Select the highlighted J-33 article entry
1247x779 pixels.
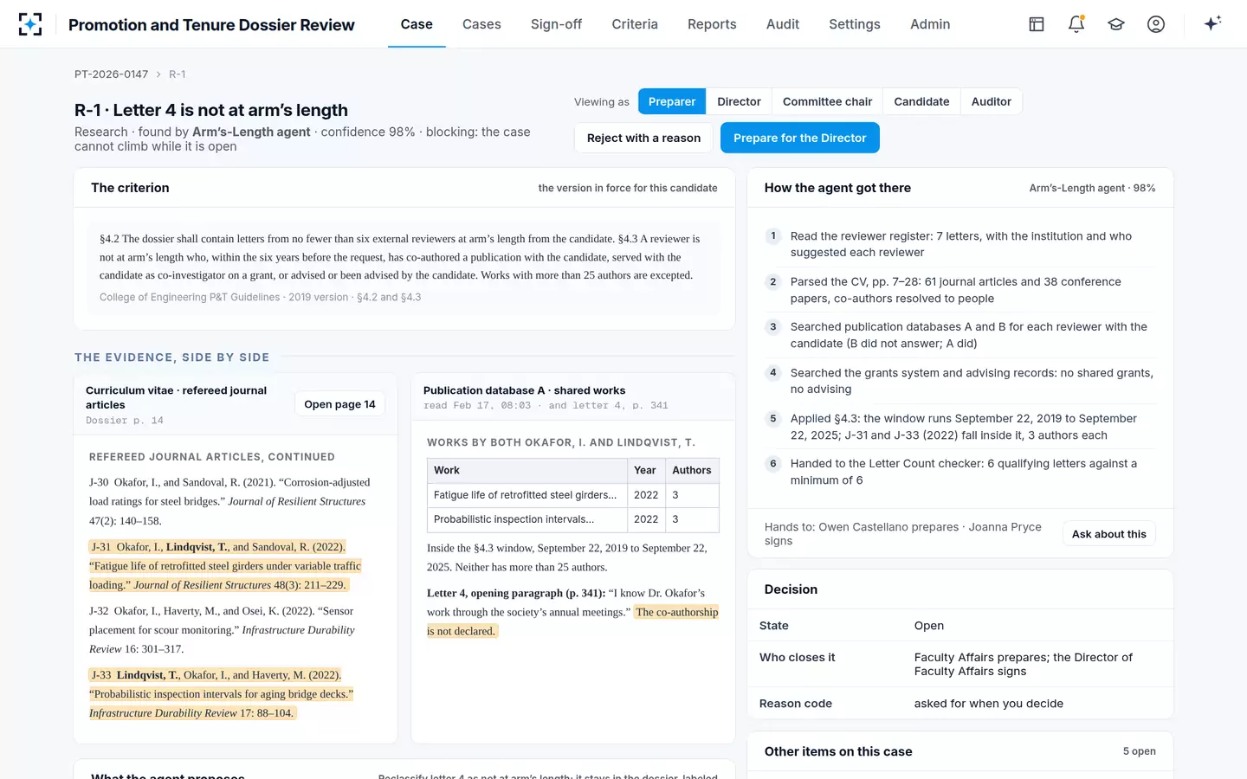click(222, 694)
